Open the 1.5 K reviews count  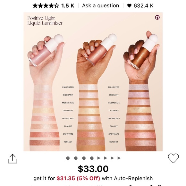tap(68, 6)
